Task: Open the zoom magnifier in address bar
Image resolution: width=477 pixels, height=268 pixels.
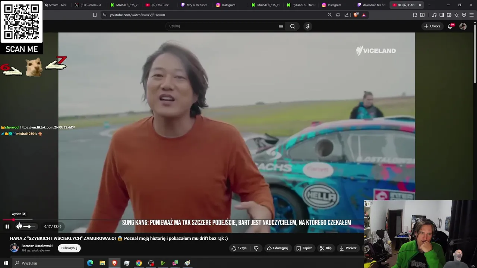Action: click(x=329, y=15)
